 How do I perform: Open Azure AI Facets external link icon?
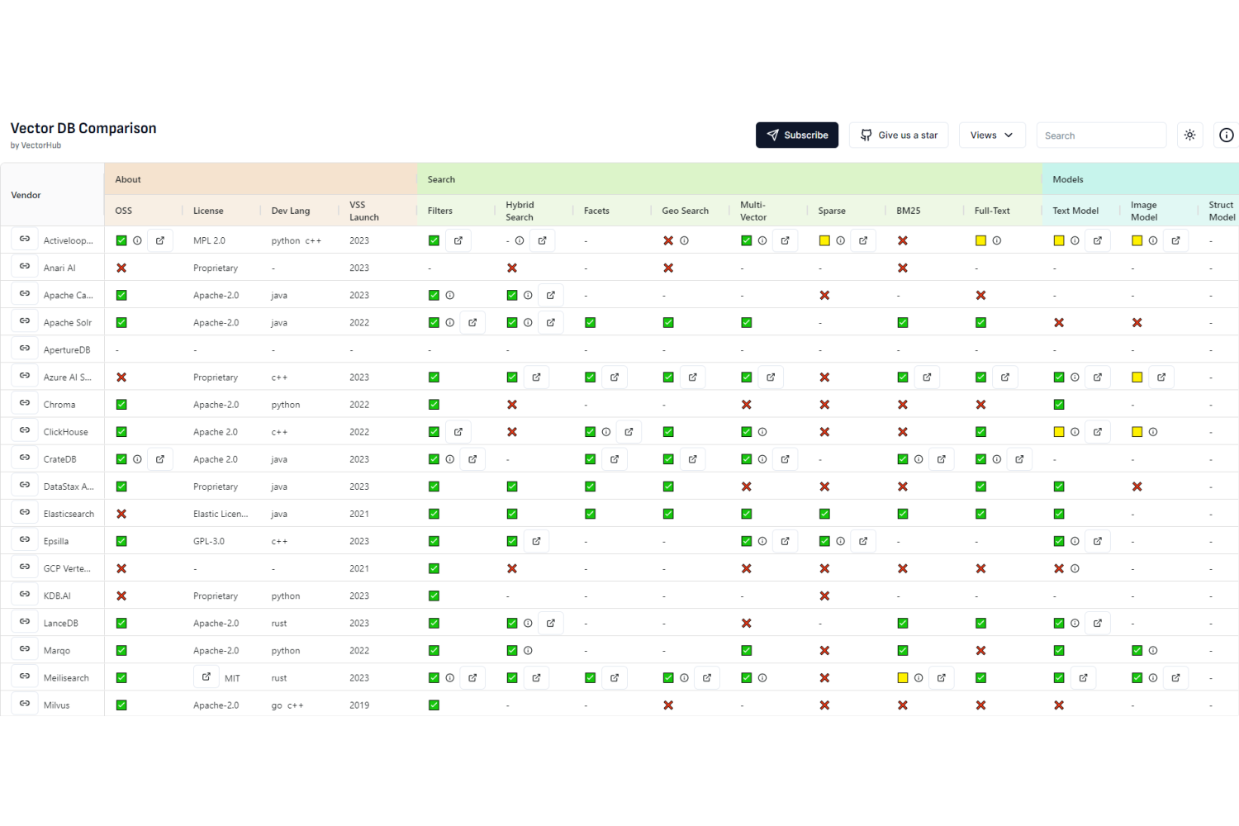(x=615, y=377)
